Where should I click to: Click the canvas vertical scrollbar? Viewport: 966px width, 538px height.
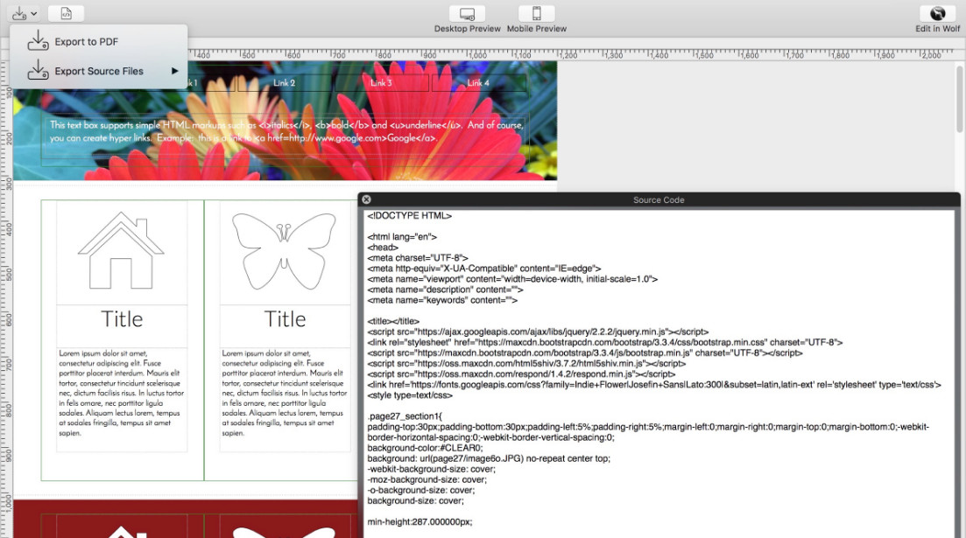pos(960,99)
